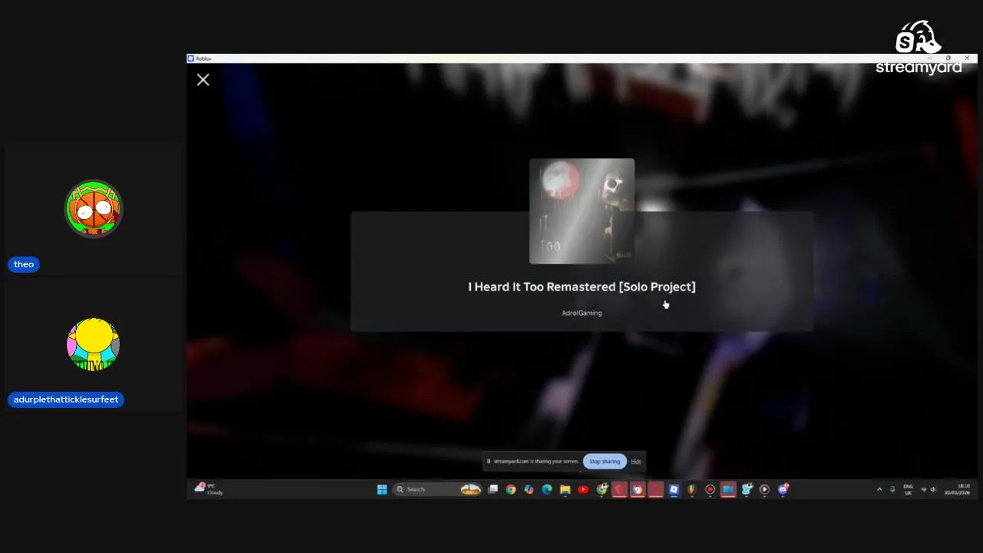Click the taskbar Search box

(438, 489)
